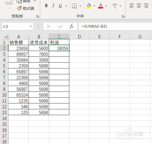Click cell with value 346
The width and height of the screenshot is (152, 144).
pos(19,106)
